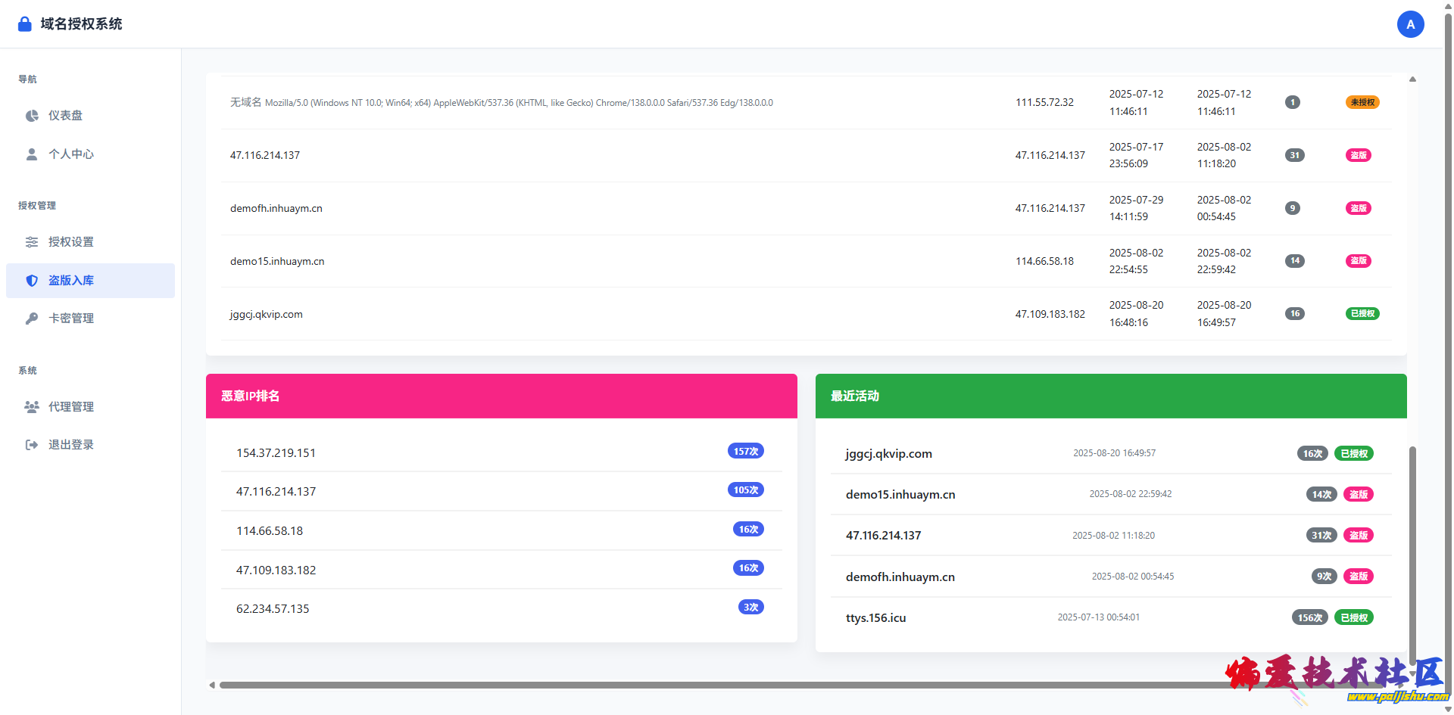Select jggcj.qkvip.com in 最近活动 list

pos(888,454)
